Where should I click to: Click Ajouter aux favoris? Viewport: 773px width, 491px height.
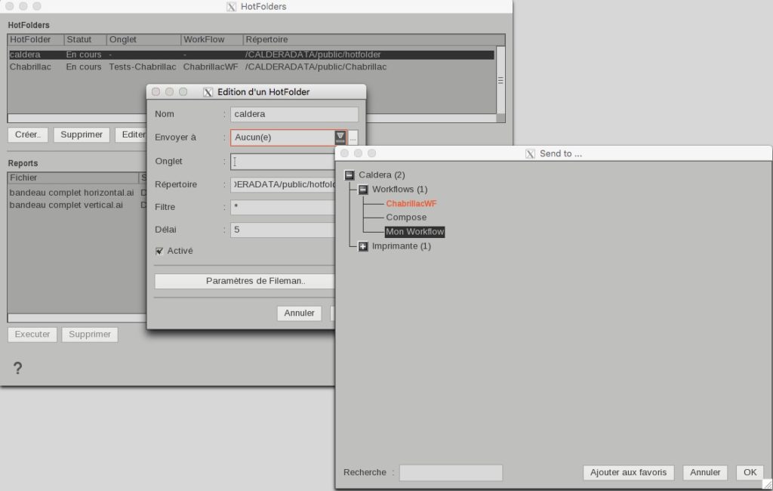click(x=627, y=472)
